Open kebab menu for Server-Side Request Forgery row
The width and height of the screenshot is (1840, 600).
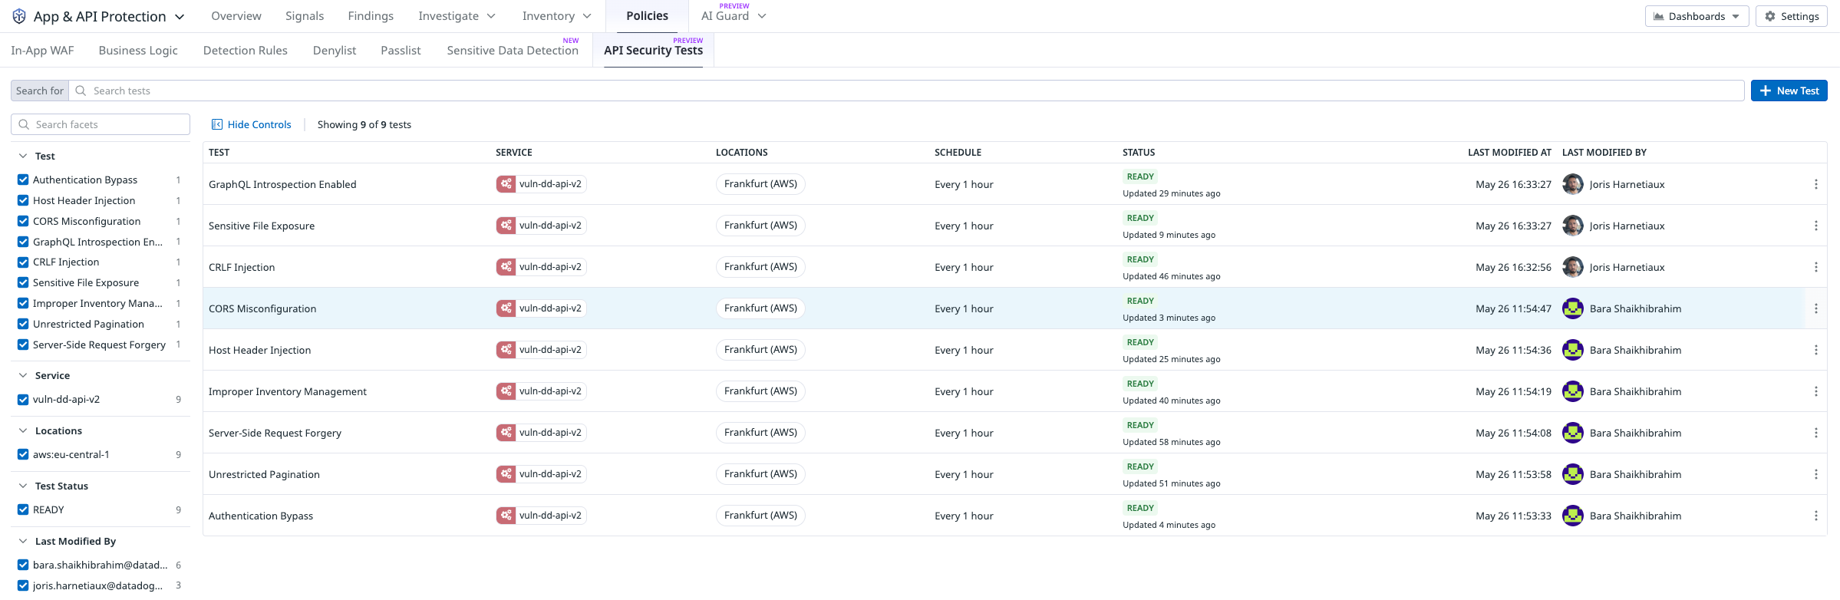pyautogui.click(x=1815, y=433)
